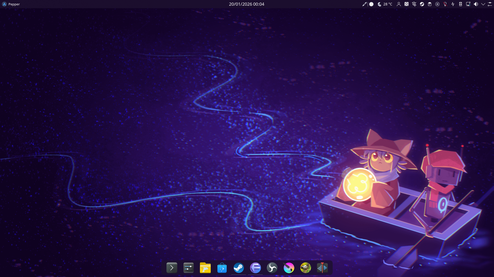This screenshot has width=494, height=277.
Task: Open Dolphin file manager
Action: [205, 268]
